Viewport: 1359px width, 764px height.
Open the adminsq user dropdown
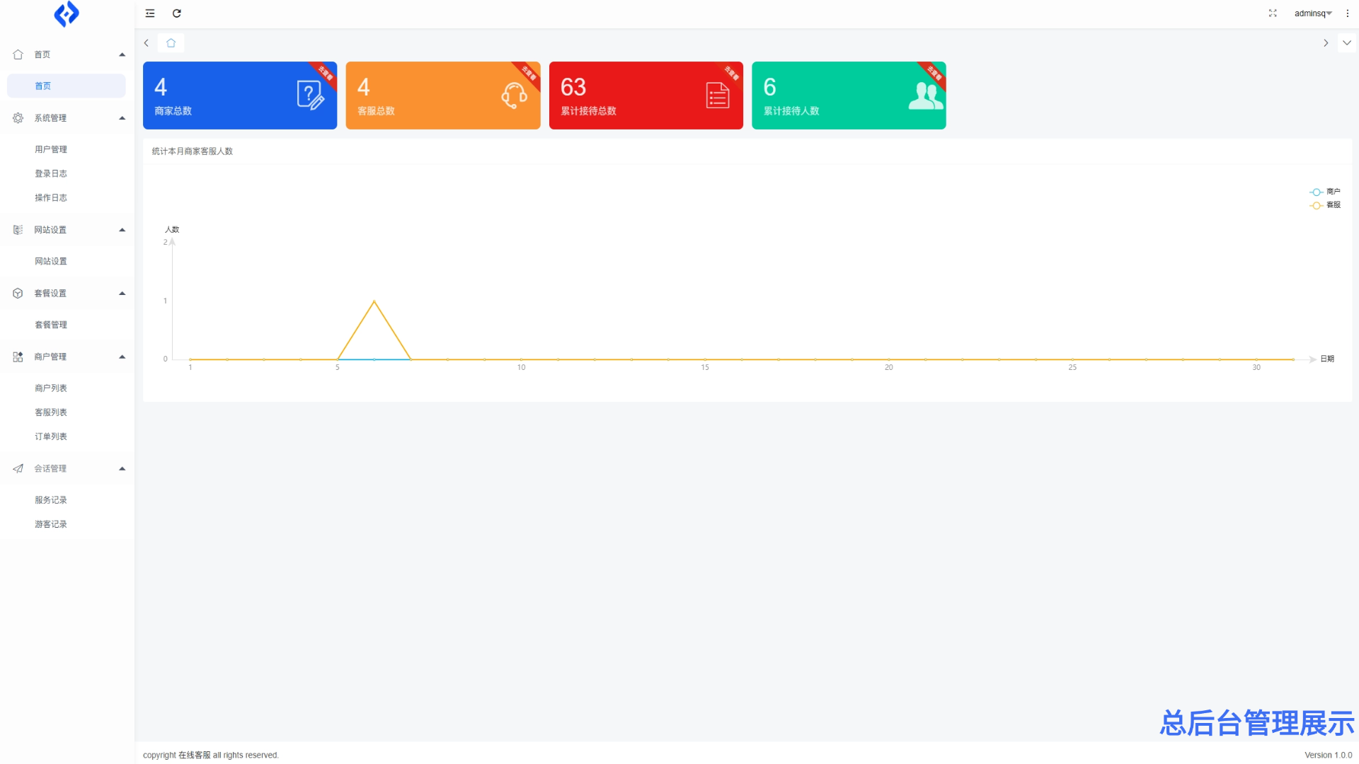(1312, 13)
